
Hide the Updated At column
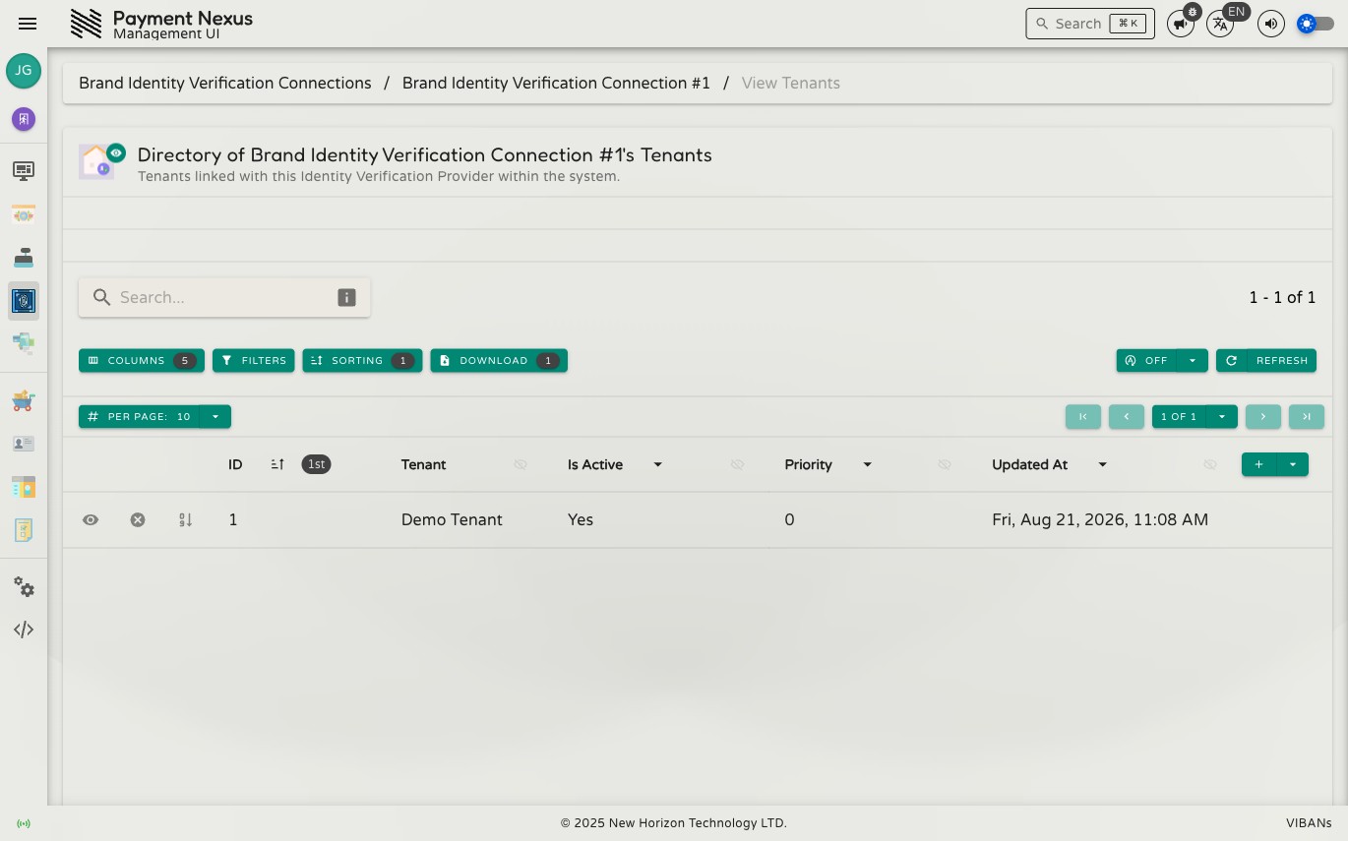point(1210,464)
